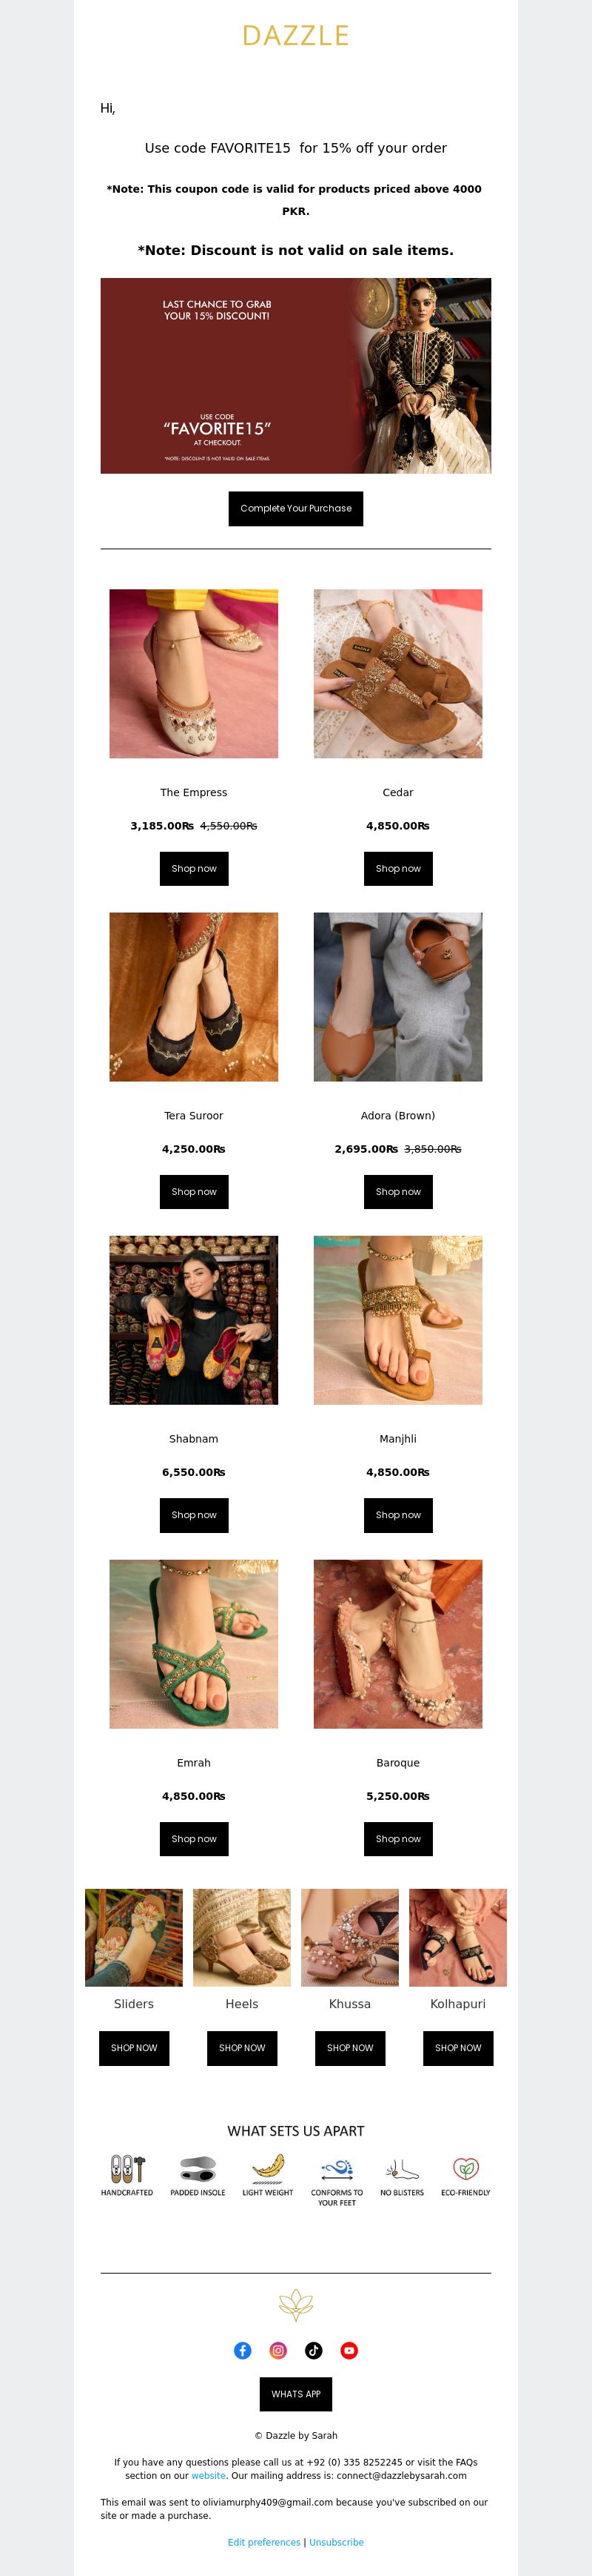Open the website link in footer
This screenshot has width=592, height=2576.
coord(209,2475)
